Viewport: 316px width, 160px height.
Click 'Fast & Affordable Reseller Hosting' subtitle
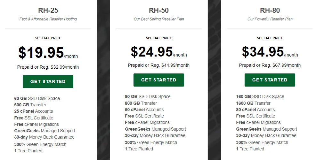(48, 19)
